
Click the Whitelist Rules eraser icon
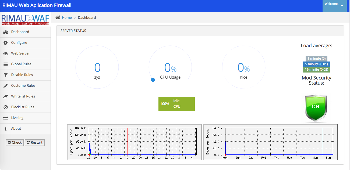(x=6, y=96)
